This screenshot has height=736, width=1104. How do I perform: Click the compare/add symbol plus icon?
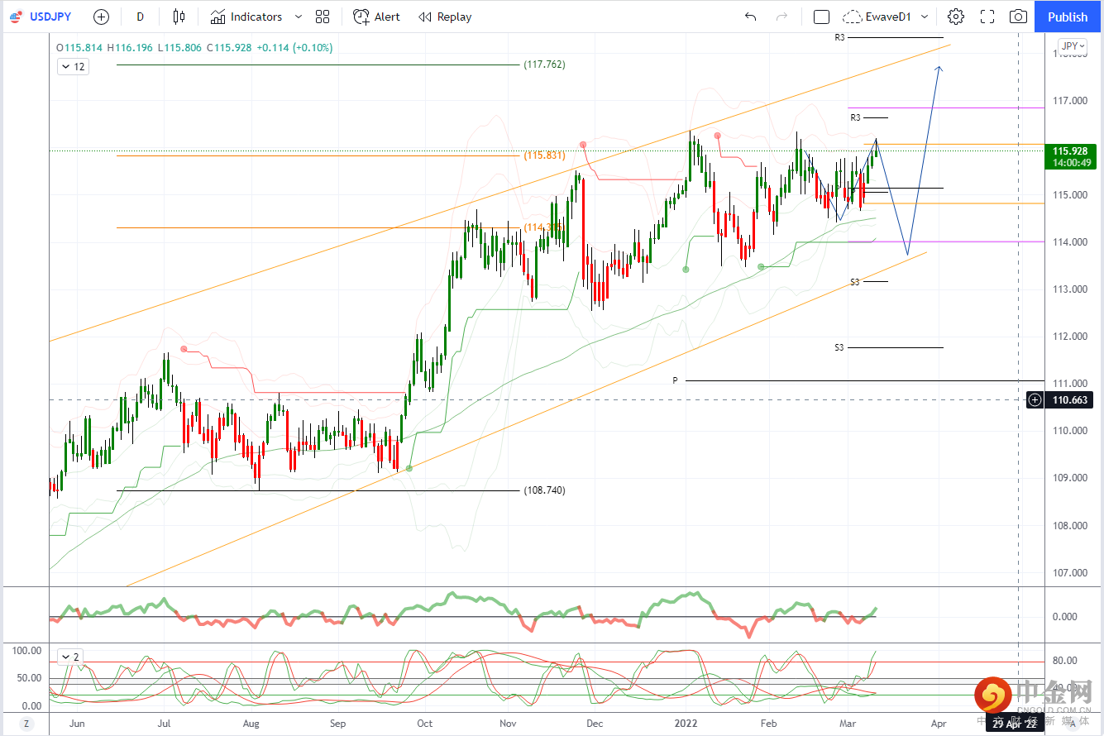pyautogui.click(x=101, y=17)
